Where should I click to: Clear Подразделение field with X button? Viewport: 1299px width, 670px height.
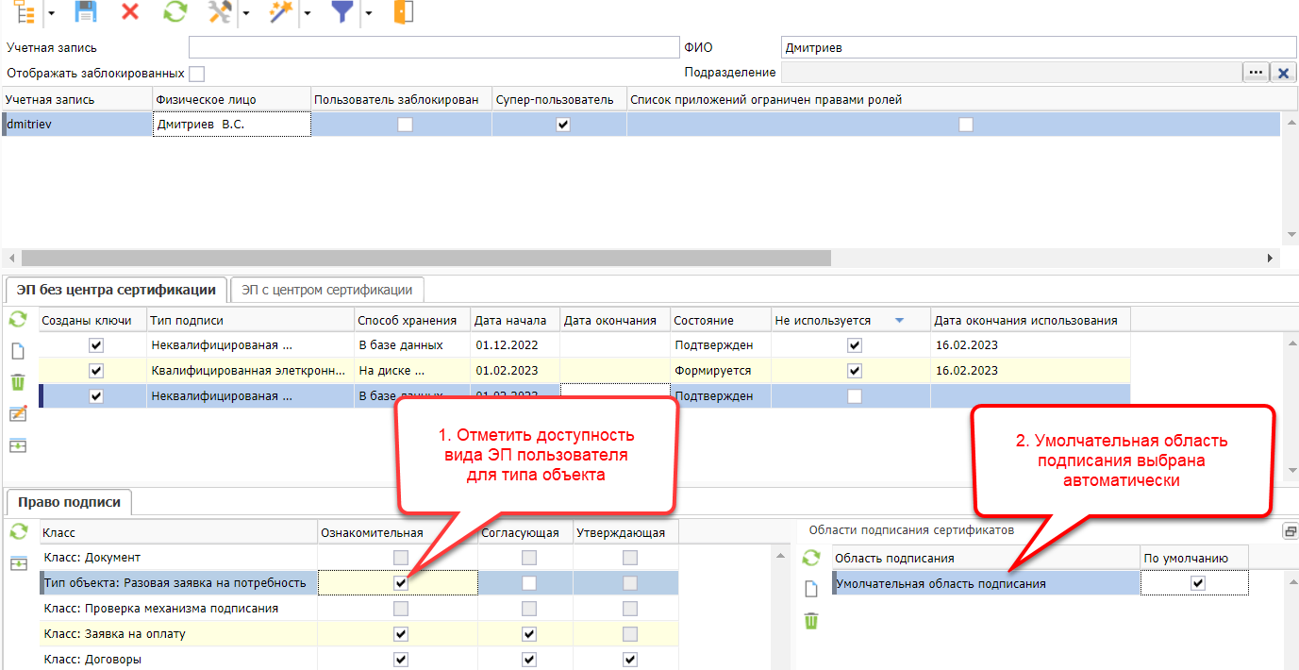pyautogui.click(x=1283, y=73)
